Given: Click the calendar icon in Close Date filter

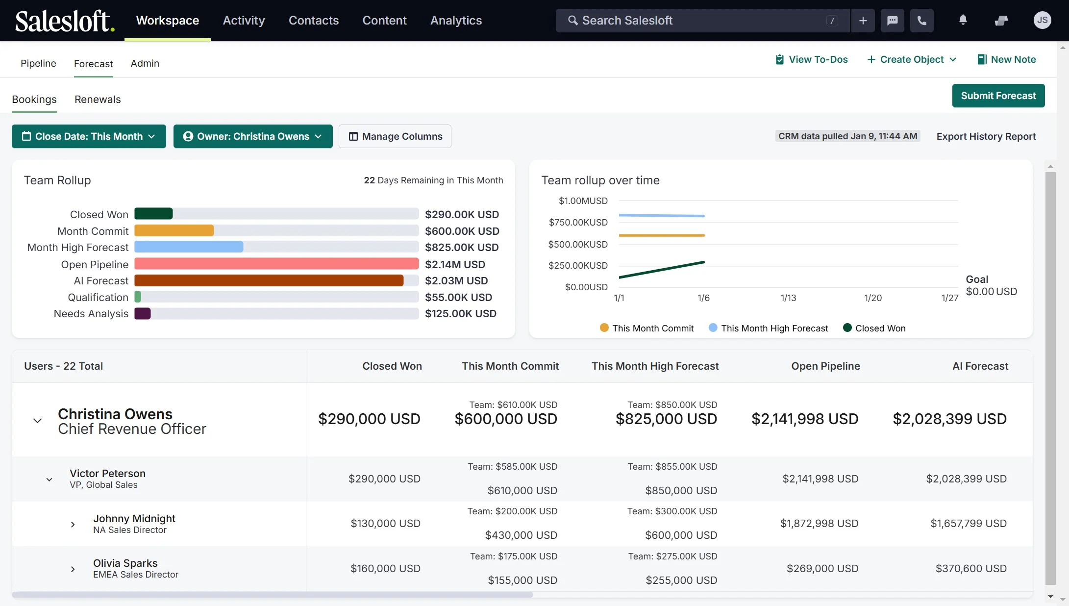Looking at the screenshot, I should pyautogui.click(x=26, y=136).
